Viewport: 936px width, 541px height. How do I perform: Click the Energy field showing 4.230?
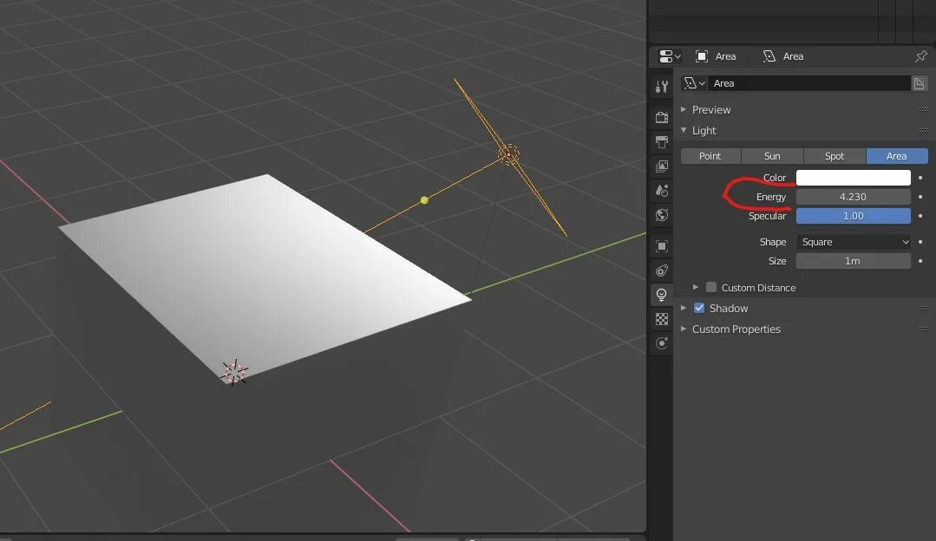click(854, 197)
